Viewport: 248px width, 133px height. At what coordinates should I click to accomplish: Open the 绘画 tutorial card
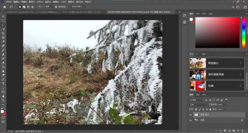tap(217, 86)
